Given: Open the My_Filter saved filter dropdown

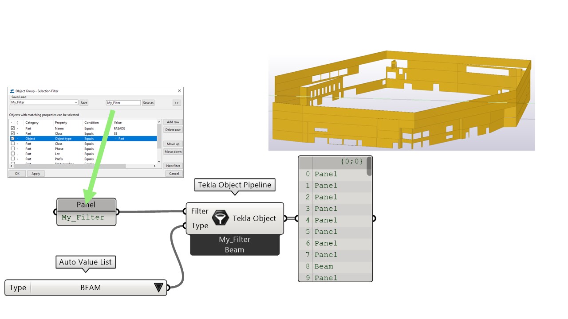Looking at the screenshot, I should pyautogui.click(x=76, y=102).
